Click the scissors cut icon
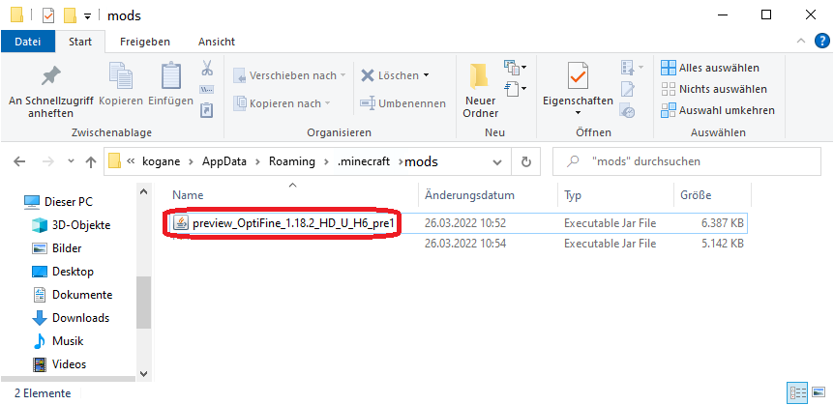834x405 pixels. pyautogui.click(x=206, y=69)
